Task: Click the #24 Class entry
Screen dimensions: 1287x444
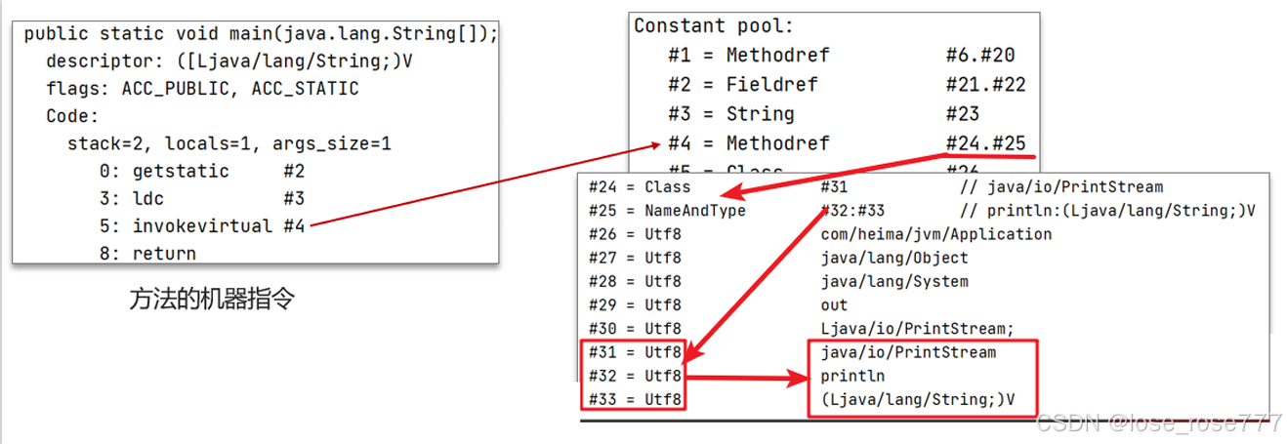Action: point(640,186)
